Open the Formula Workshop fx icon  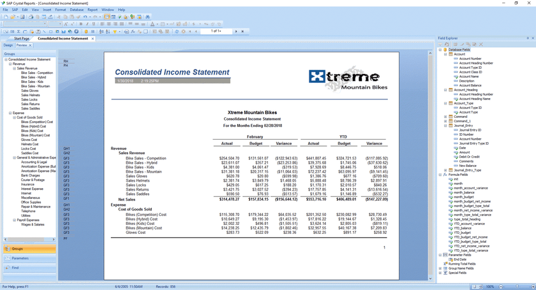tap(133, 31)
